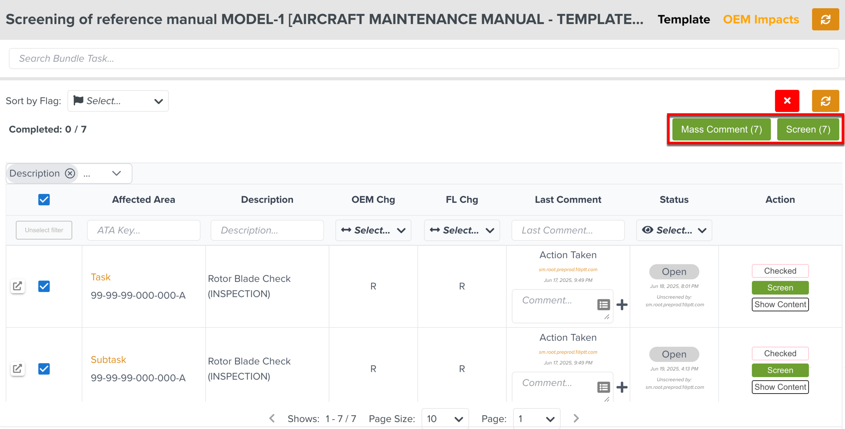Click the Completed: 0 / 7 text
The width and height of the screenshot is (845, 429).
pyautogui.click(x=48, y=129)
